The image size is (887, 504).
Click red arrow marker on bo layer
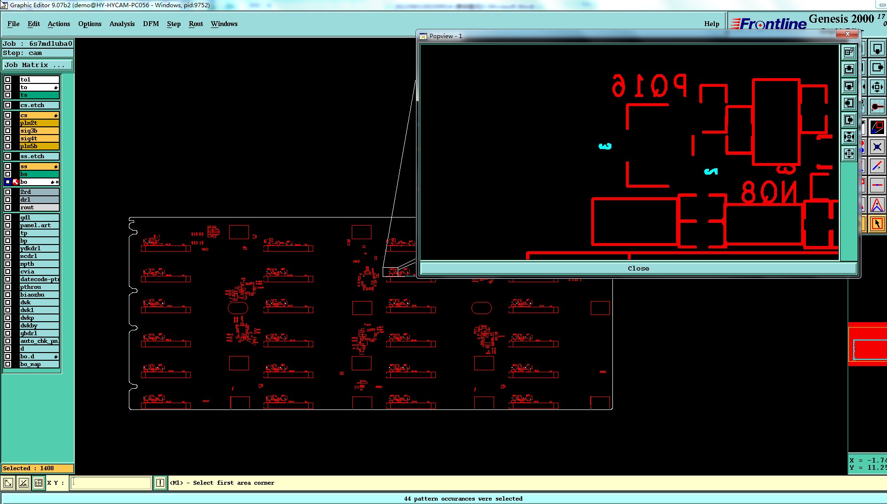[16, 182]
